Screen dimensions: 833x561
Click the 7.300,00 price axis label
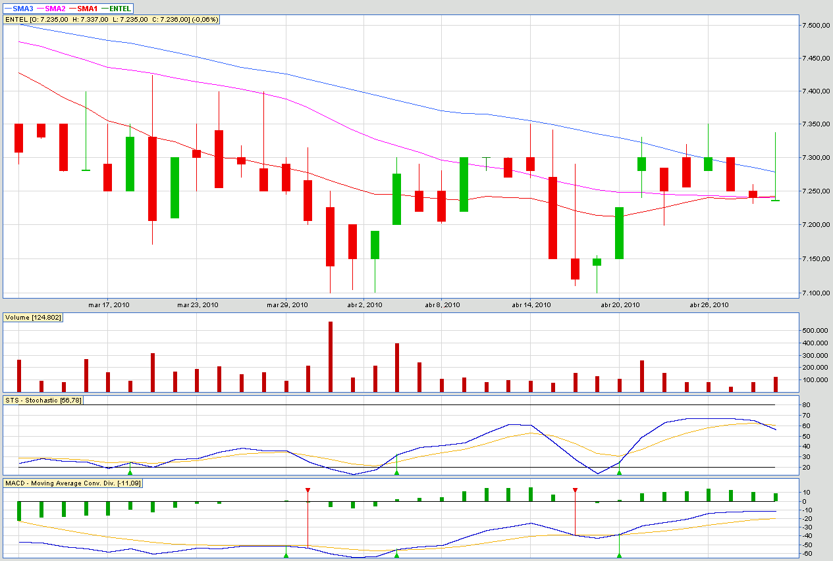click(815, 159)
